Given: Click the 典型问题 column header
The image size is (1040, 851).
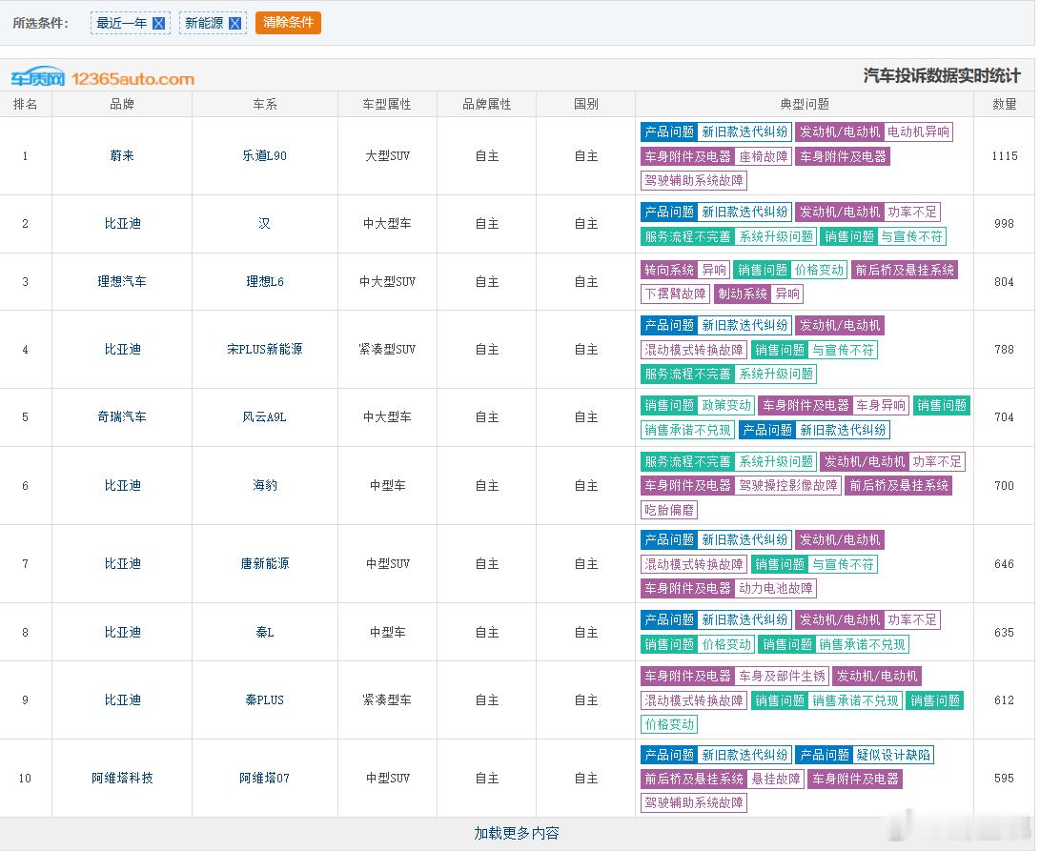Looking at the screenshot, I should pos(805,104).
